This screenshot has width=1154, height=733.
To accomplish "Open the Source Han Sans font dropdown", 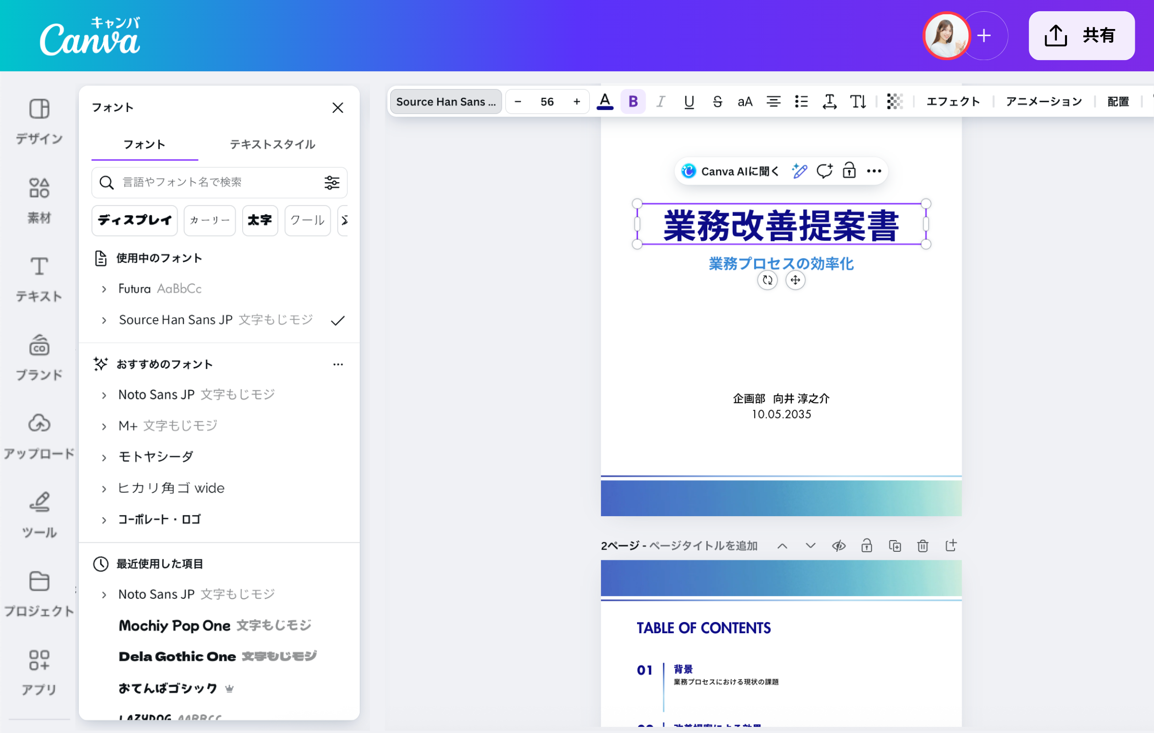I will click(x=446, y=102).
